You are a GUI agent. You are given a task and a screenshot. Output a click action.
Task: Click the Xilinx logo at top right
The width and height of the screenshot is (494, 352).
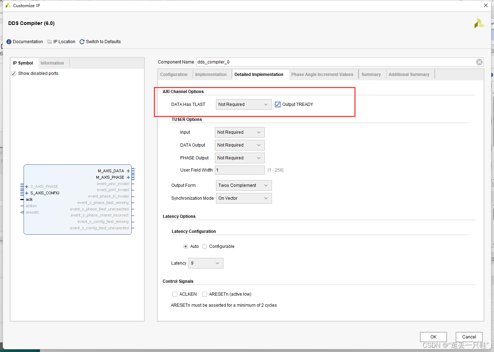[479, 23]
